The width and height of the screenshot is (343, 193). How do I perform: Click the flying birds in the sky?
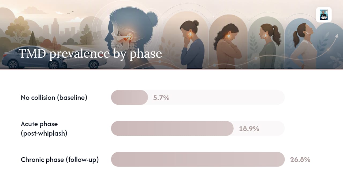[x=71, y=12]
